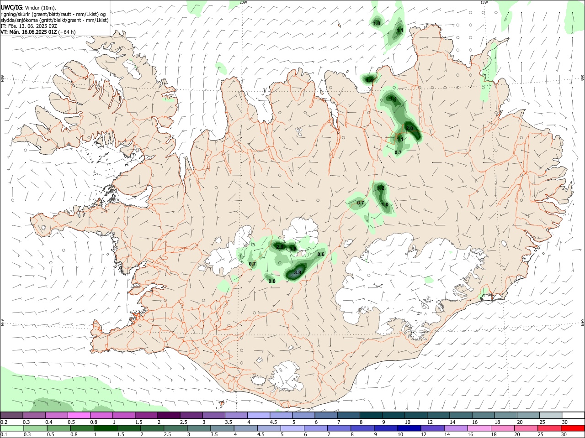585x438 pixels.
Task: Click the 0.8 precipitation value label
Action: point(272,281)
